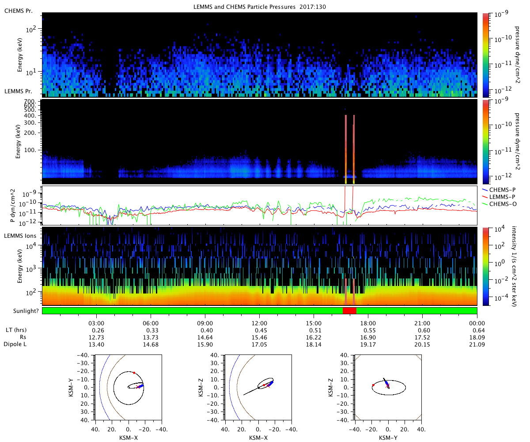Click the 12:00 time axis label
530x442 pixels.
tap(259, 323)
